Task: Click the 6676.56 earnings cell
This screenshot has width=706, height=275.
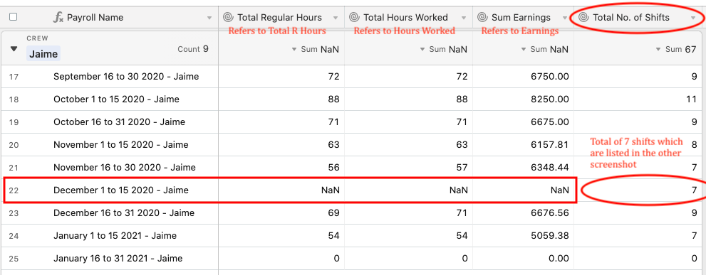Action: 523,213
